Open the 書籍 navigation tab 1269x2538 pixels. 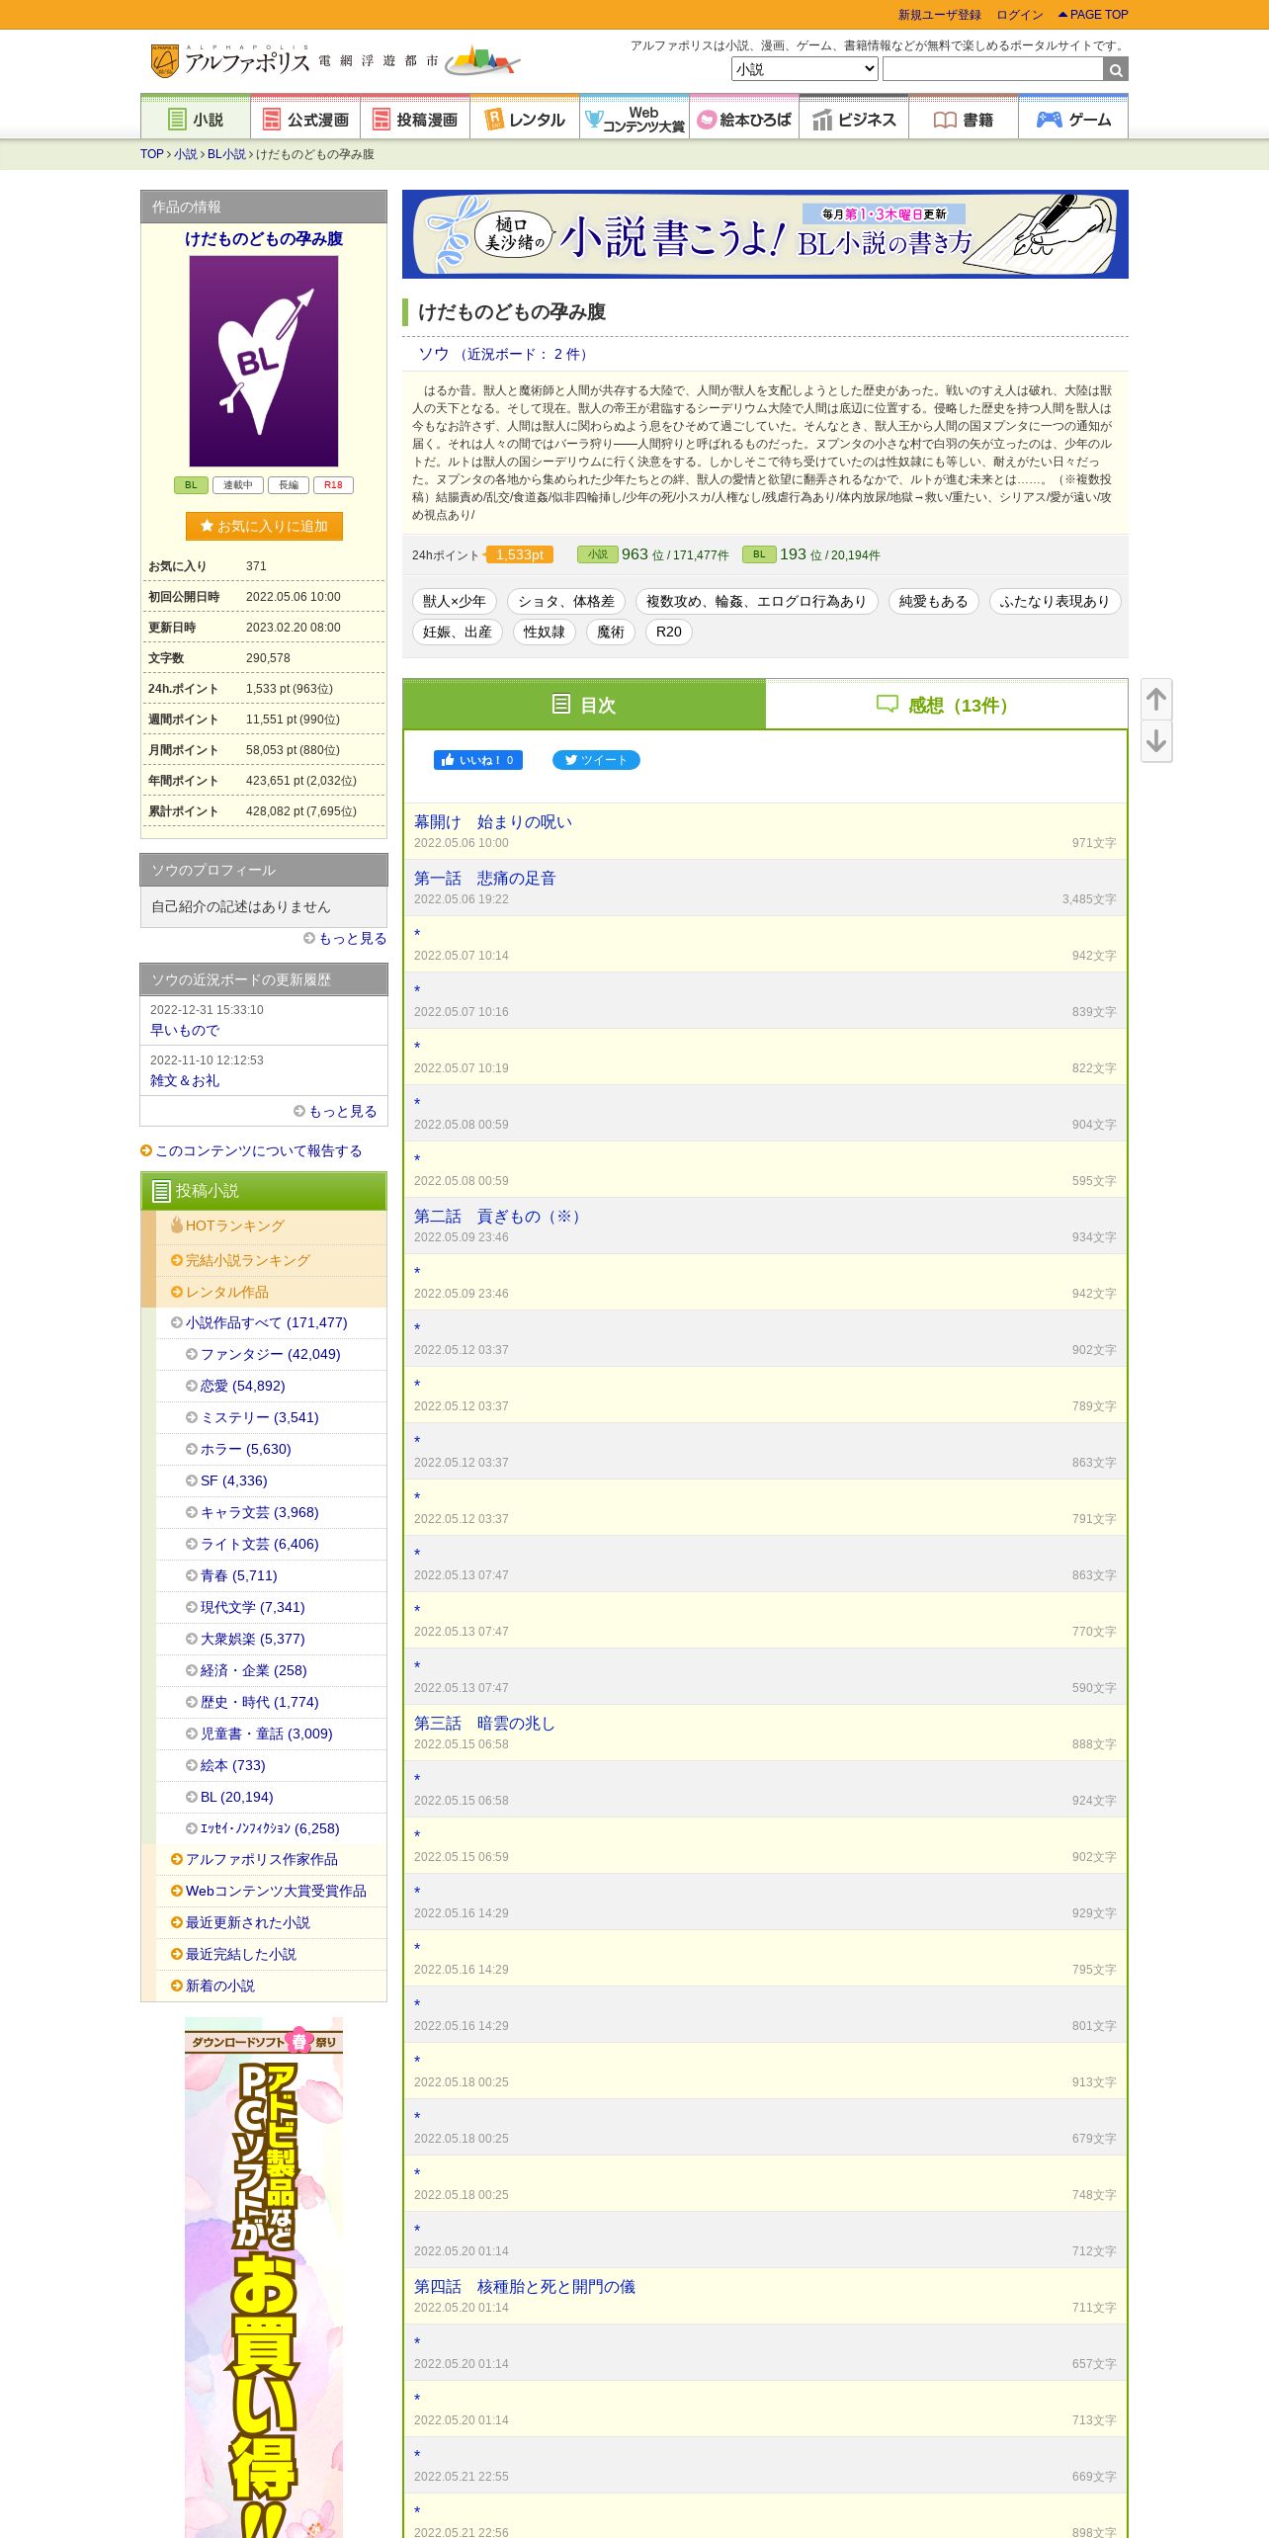click(964, 119)
